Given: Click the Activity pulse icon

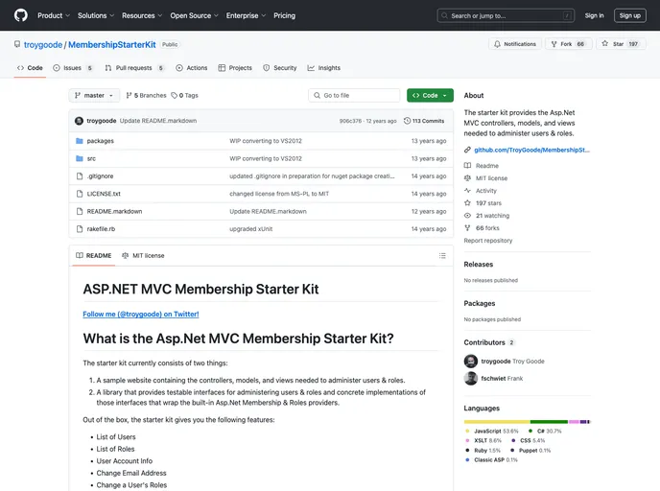Looking at the screenshot, I should click(467, 191).
